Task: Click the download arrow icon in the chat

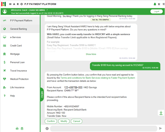Action: [161, 113]
